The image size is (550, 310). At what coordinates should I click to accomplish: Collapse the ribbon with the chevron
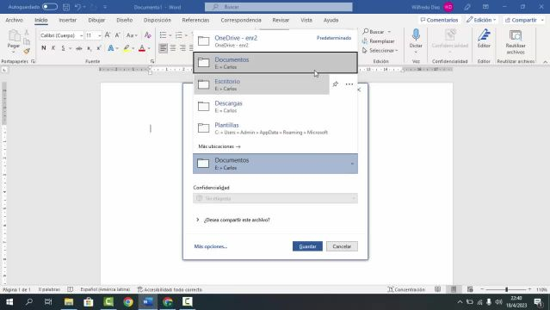545,62
